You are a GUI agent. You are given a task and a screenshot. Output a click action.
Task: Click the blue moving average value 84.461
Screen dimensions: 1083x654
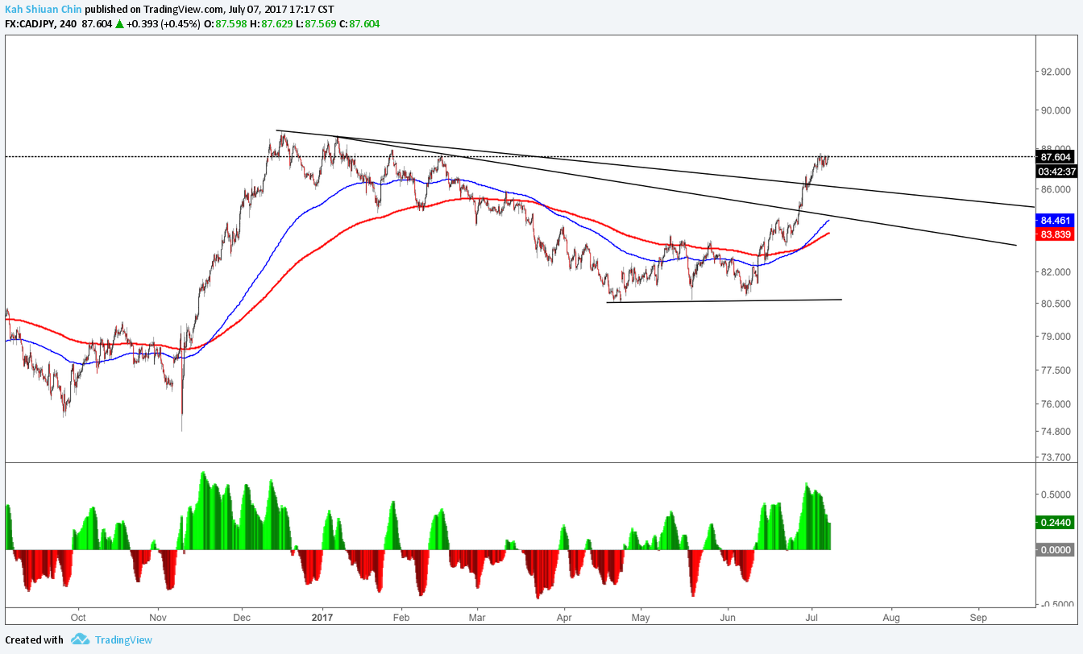(1055, 220)
